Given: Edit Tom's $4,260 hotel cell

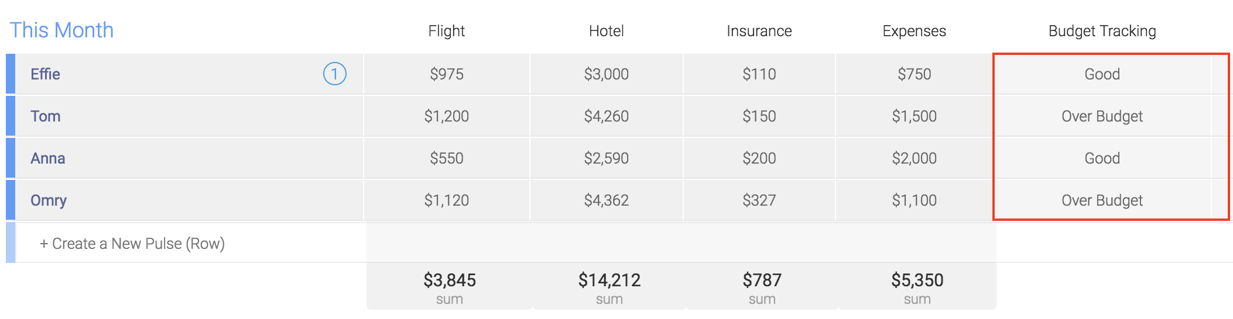Looking at the screenshot, I should pyautogui.click(x=606, y=116).
